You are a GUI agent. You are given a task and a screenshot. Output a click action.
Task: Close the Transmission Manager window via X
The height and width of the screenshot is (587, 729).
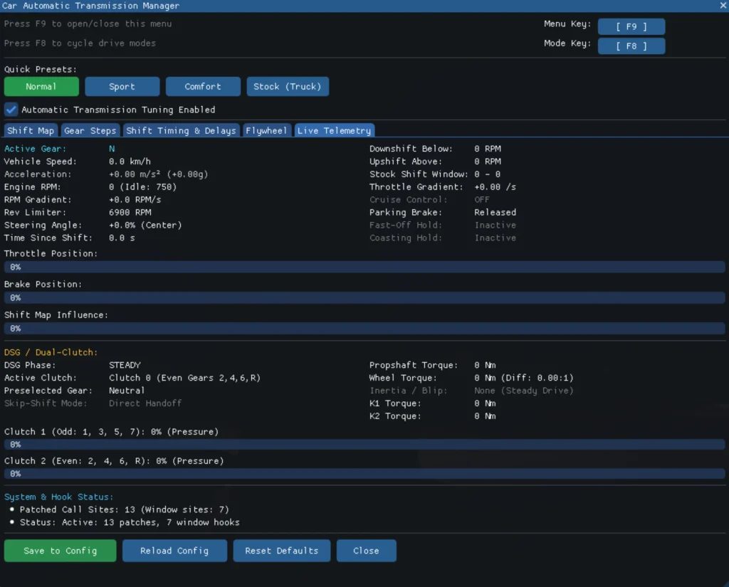click(x=723, y=6)
